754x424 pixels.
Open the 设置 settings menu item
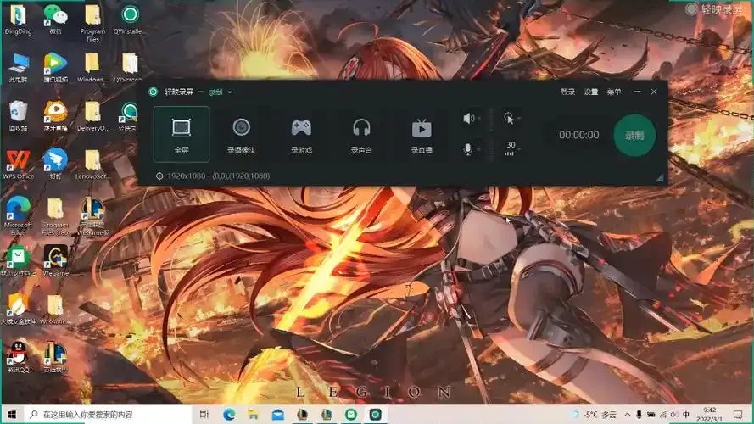pyautogui.click(x=591, y=92)
